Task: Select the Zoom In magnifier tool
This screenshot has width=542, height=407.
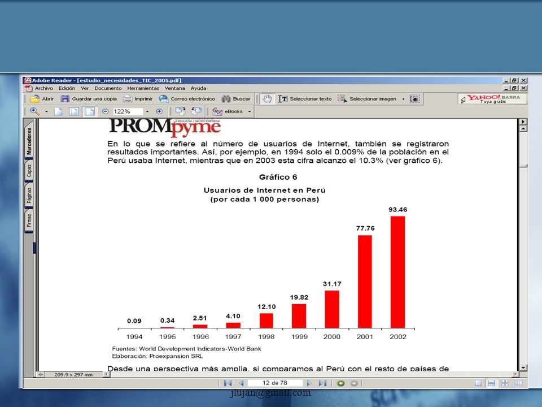Action: coord(34,111)
